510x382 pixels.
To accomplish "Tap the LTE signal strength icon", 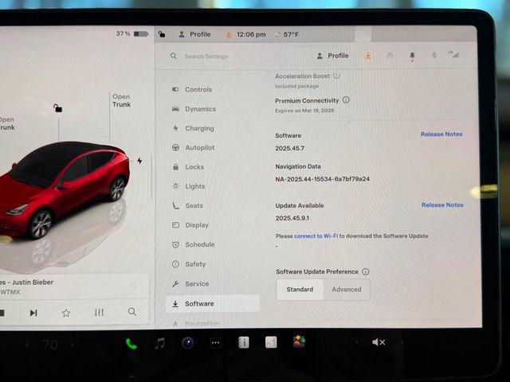I will point(453,55).
